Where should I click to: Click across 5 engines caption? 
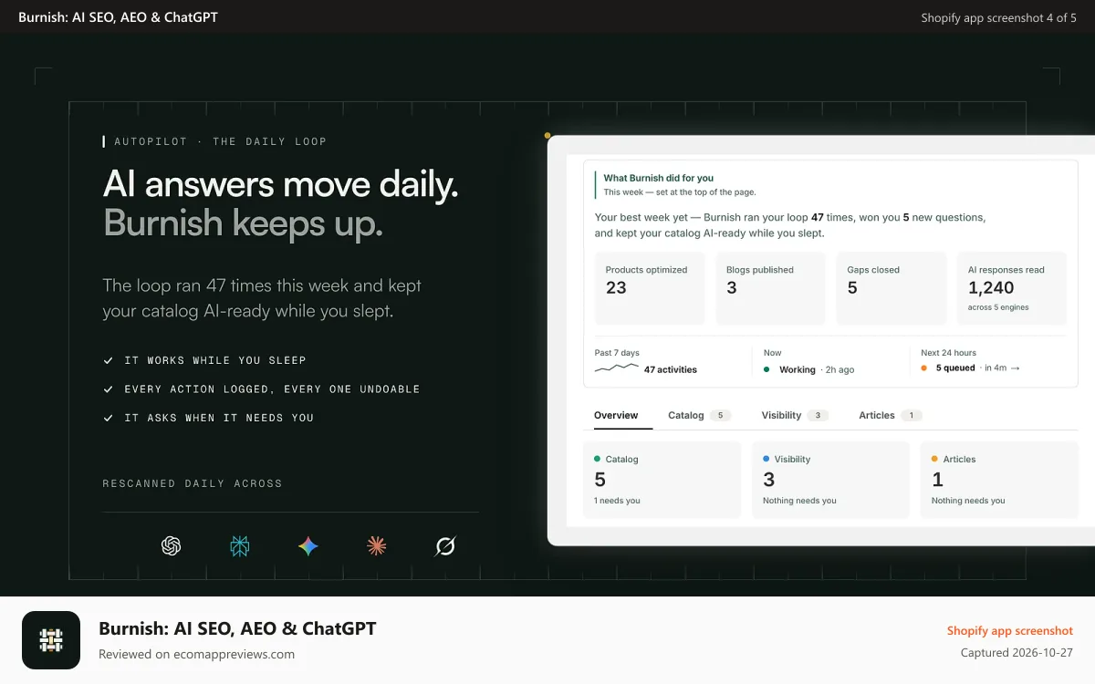998,307
